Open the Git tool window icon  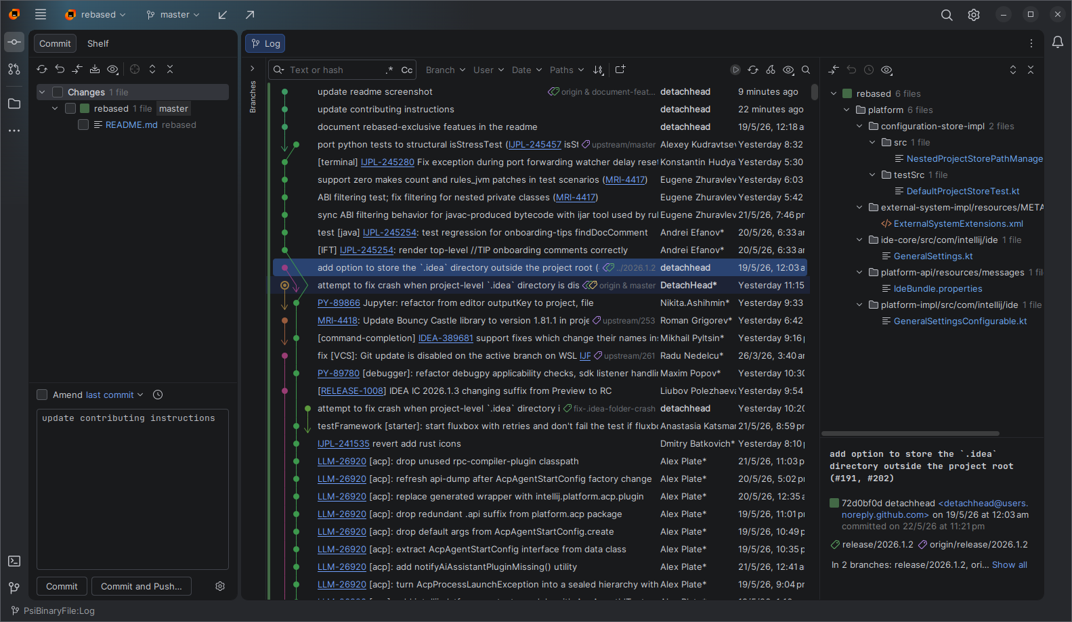tap(14, 587)
